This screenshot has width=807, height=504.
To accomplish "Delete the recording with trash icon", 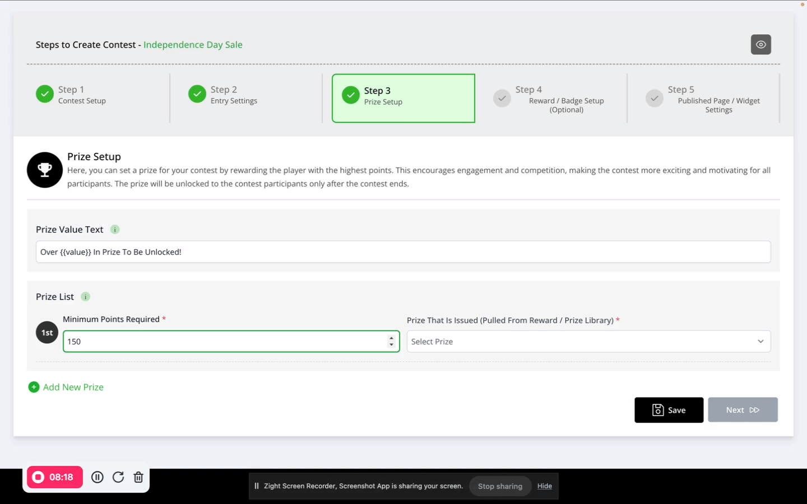I will coord(138,477).
